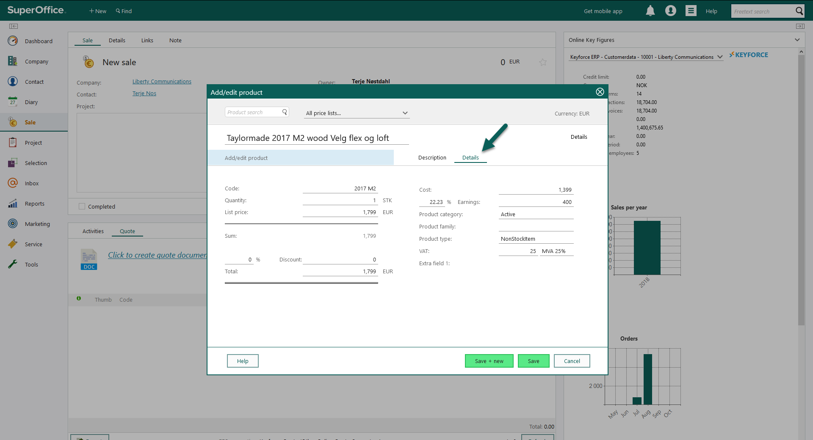Collapse the left navigator panel icon
The width and height of the screenshot is (813, 440).
(x=14, y=26)
